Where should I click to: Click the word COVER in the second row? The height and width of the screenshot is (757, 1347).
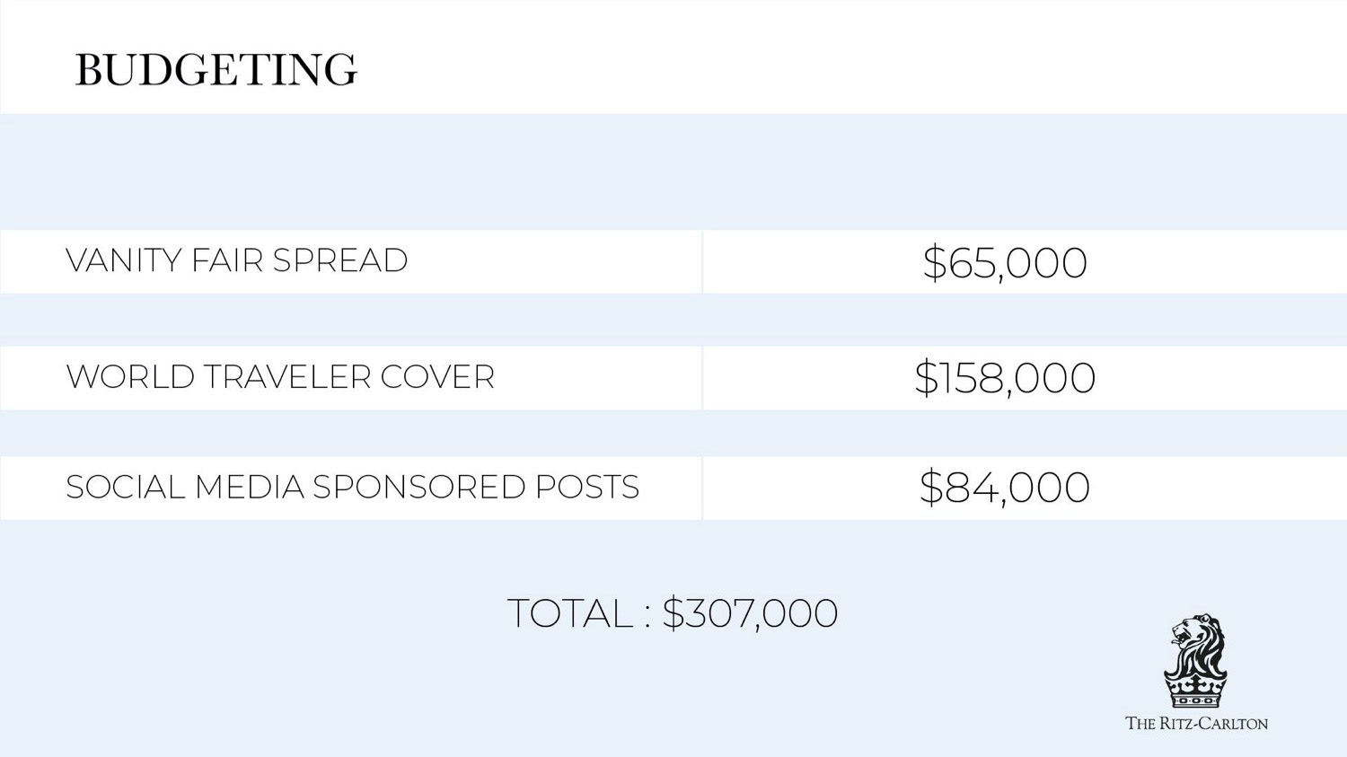tap(437, 377)
